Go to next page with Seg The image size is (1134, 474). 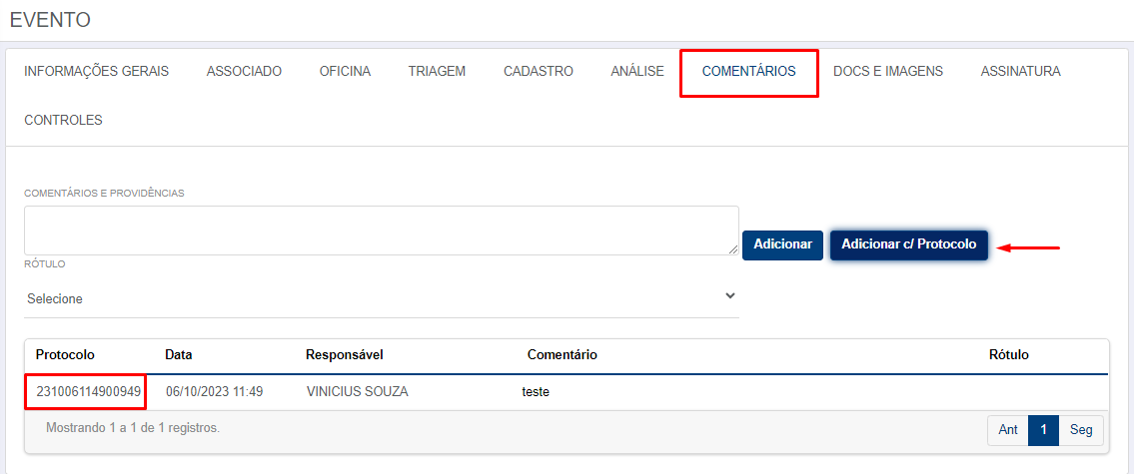pos(1081,430)
